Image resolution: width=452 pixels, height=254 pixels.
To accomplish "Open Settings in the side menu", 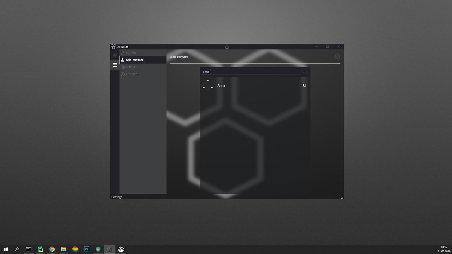I will 143,67.
